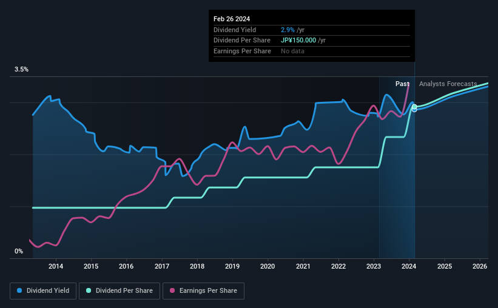Click the 2018 x-axis label
The width and height of the screenshot is (498, 308).
[197, 266]
